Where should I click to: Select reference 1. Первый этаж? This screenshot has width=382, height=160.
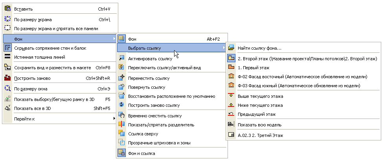[303, 68]
